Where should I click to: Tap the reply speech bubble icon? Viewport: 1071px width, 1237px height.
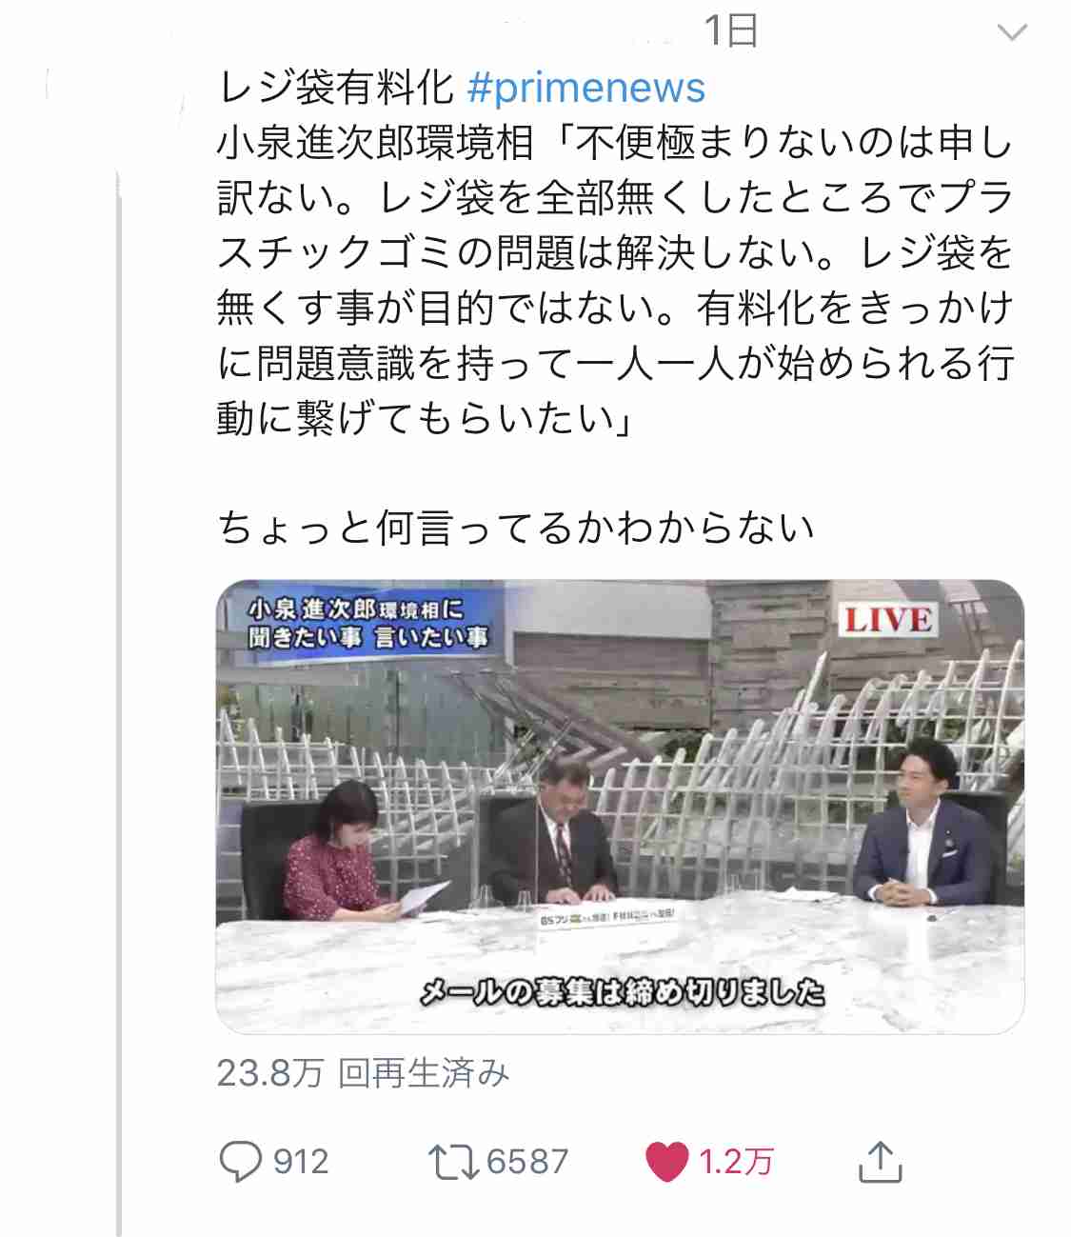[x=240, y=1162]
